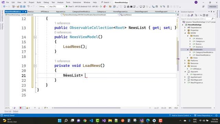The height and width of the screenshot is (124, 220).
Task: Toggle pin on NewsViewModel.cs tab
Action: tap(23, 11)
